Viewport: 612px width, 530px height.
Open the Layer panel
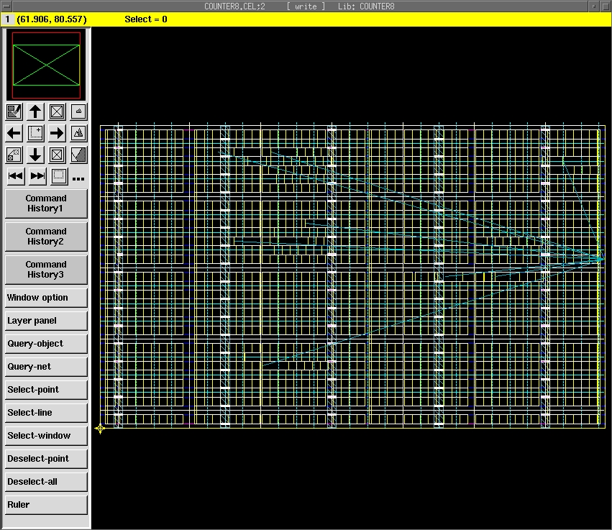pyautogui.click(x=46, y=321)
